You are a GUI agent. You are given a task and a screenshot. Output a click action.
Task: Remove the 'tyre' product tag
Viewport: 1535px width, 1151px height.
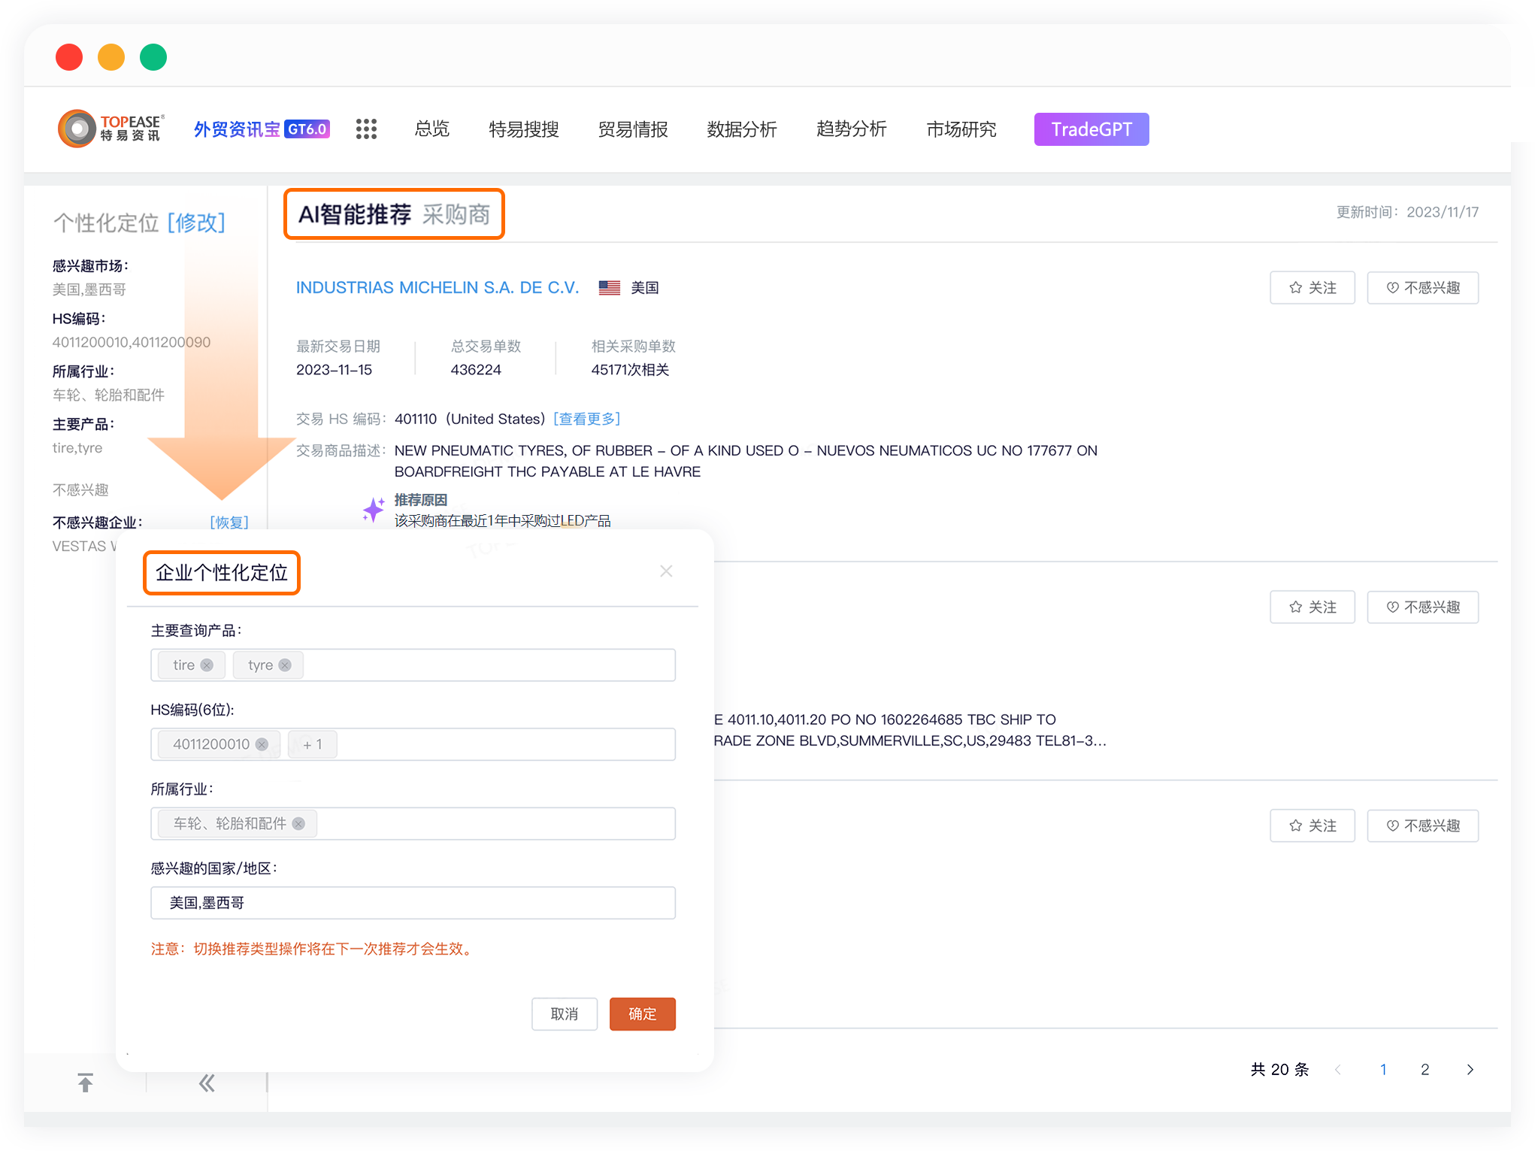[285, 665]
